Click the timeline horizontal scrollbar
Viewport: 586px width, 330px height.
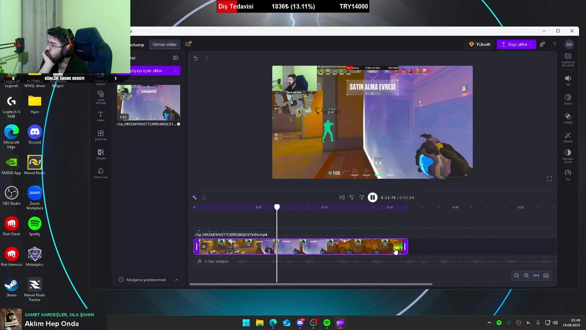click(x=311, y=284)
